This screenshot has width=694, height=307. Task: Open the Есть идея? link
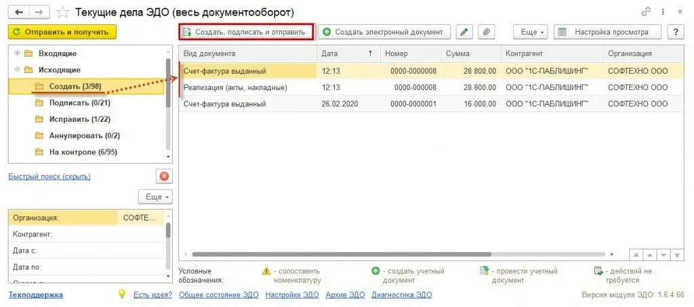[152, 295]
